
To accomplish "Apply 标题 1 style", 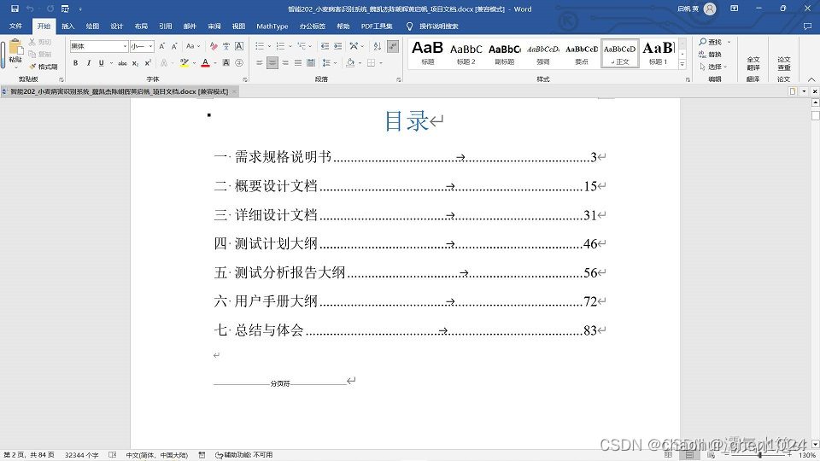I will (659, 54).
